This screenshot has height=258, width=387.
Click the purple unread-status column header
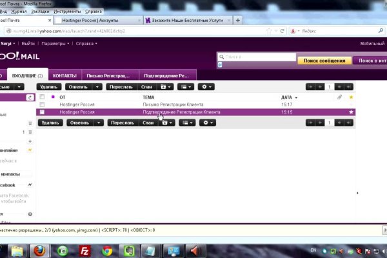pyautogui.click(x=53, y=97)
